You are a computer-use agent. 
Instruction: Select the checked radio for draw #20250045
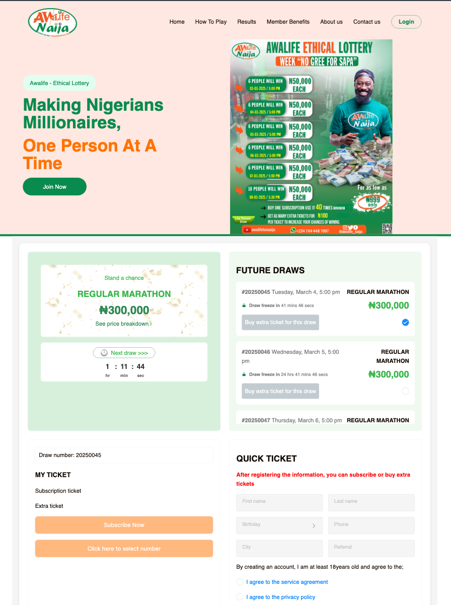point(405,322)
